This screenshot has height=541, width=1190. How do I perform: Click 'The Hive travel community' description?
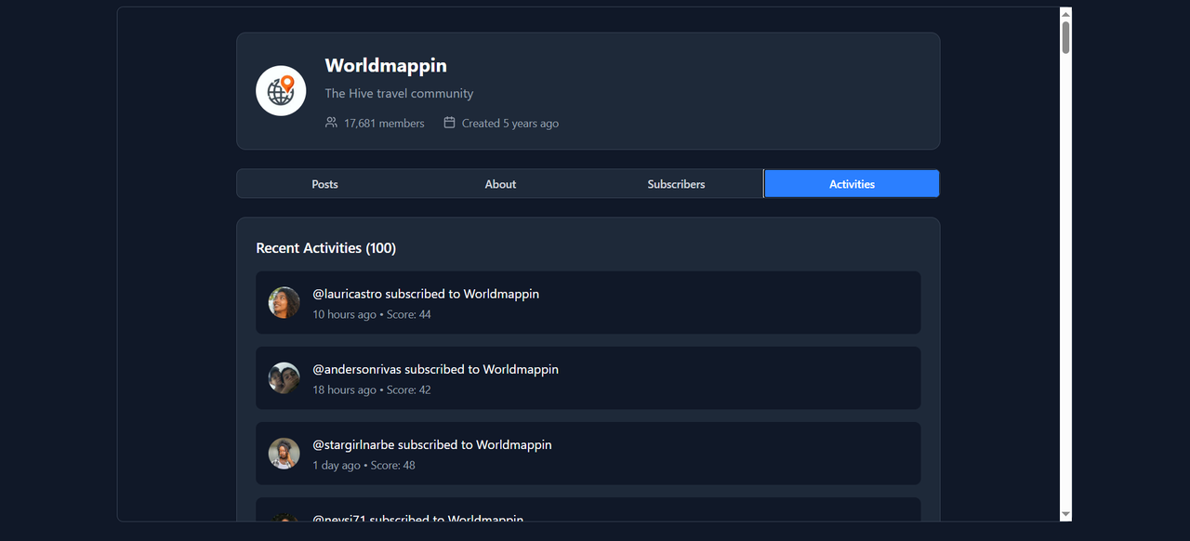[399, 94]
